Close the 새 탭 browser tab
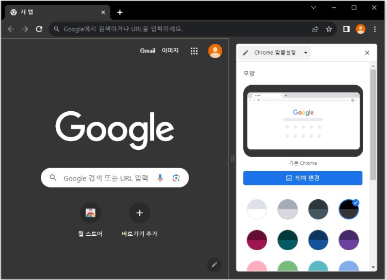Viewport: 387px width, 280px height. (x=103, y=12)
